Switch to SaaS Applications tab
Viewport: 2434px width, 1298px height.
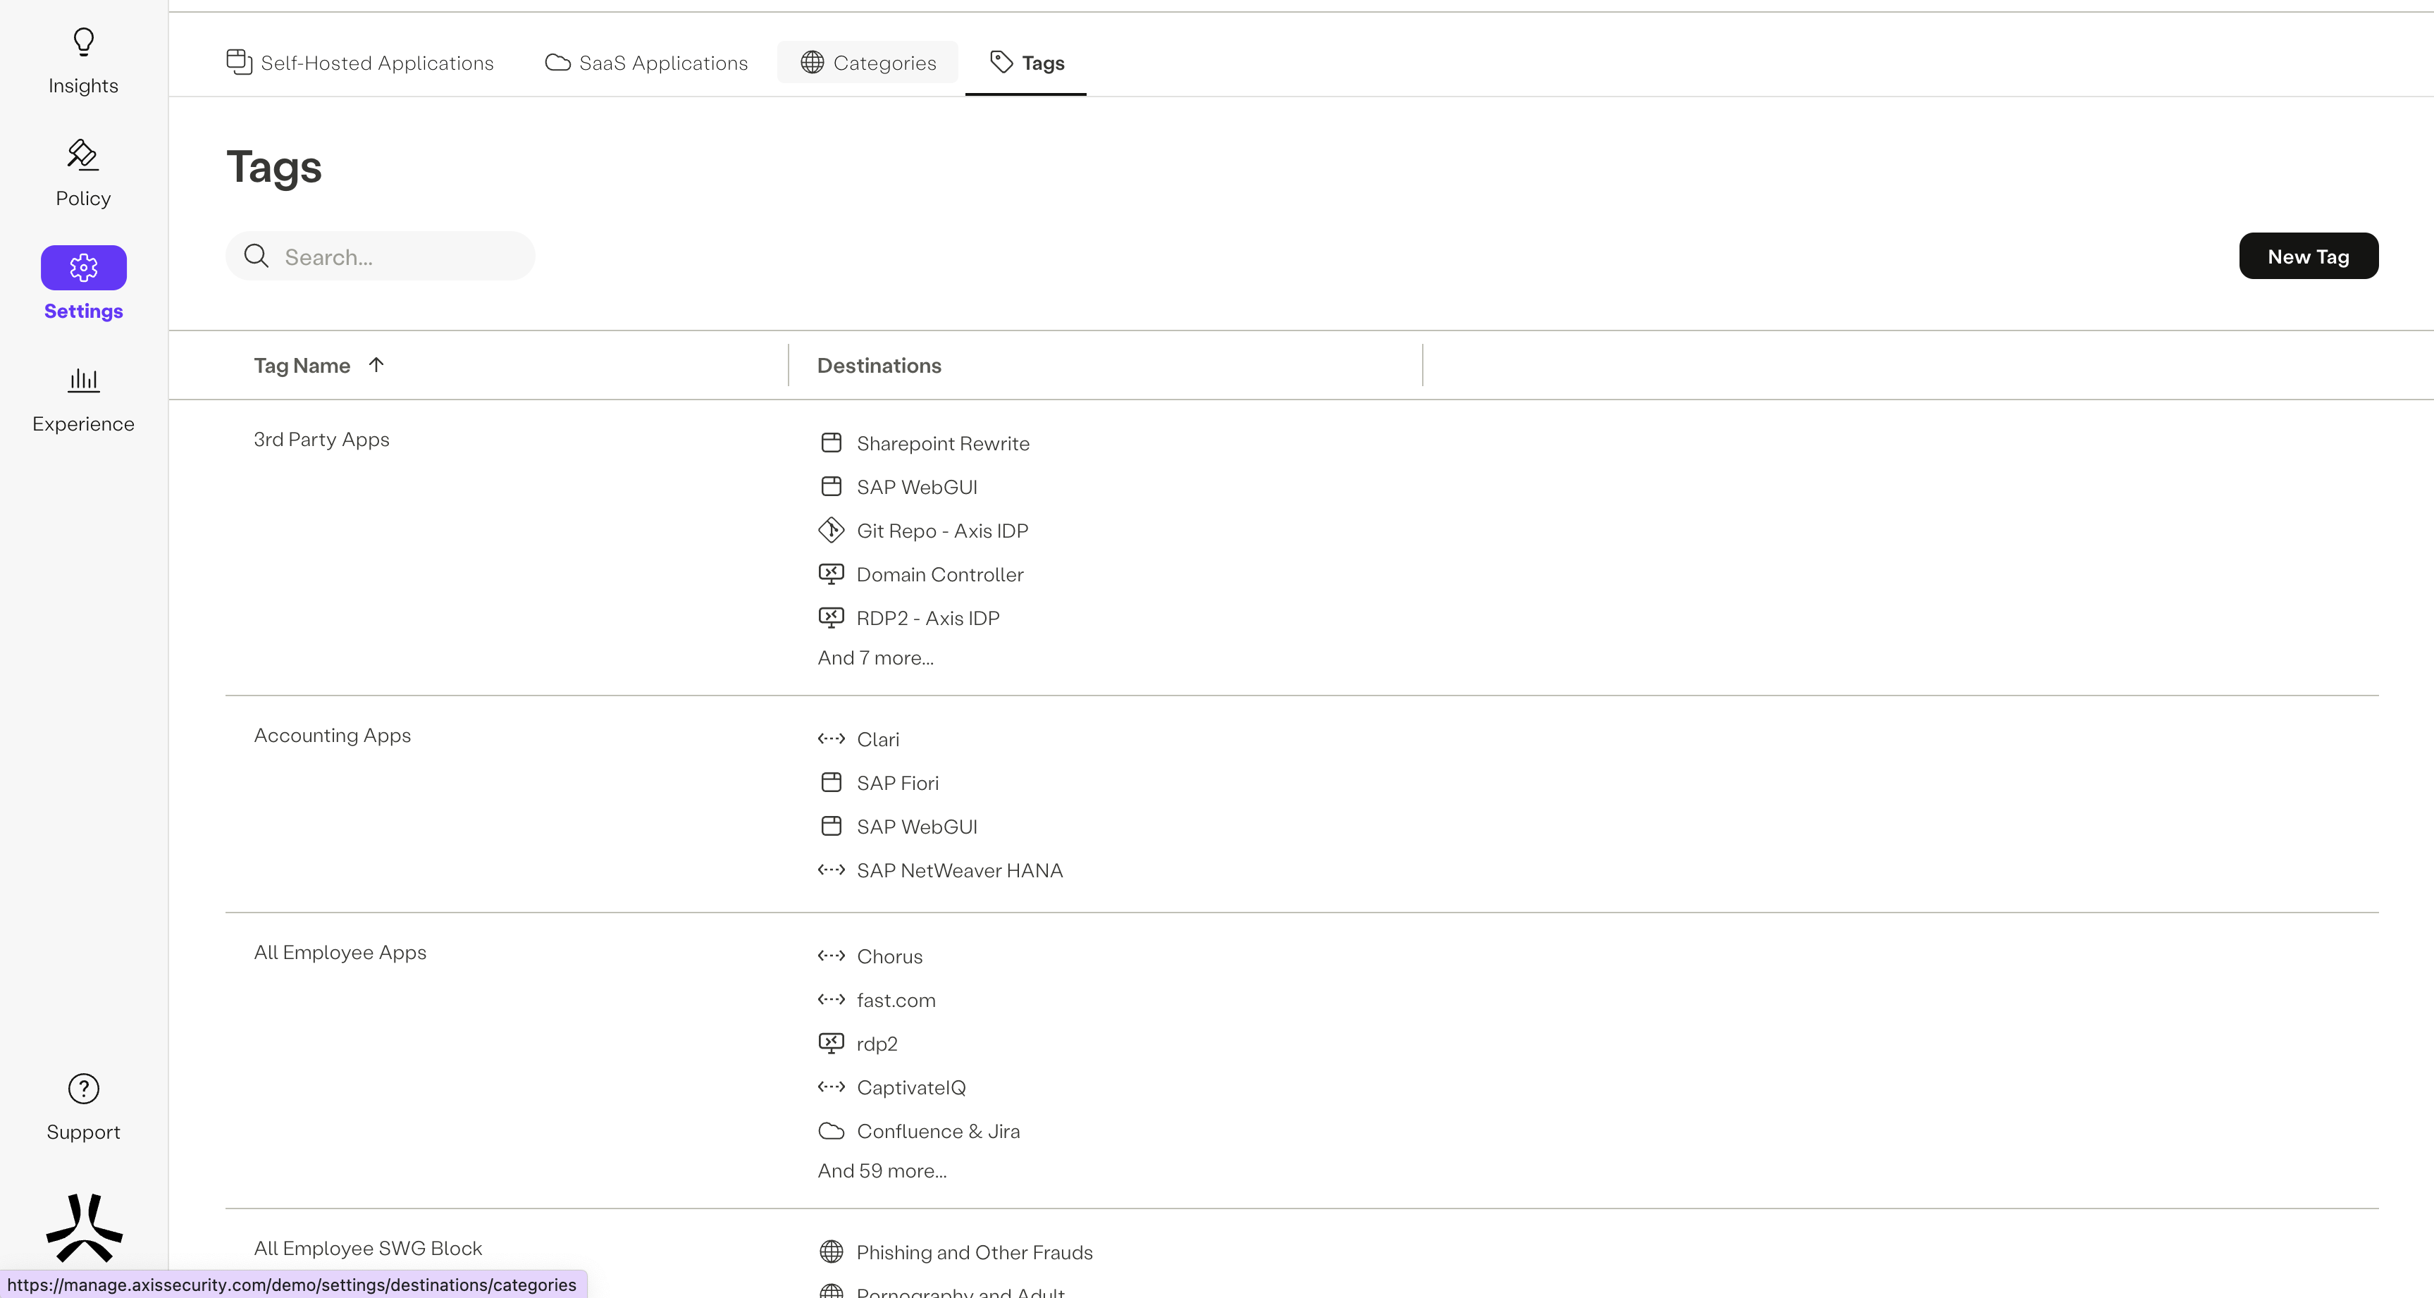pos(646,62)
